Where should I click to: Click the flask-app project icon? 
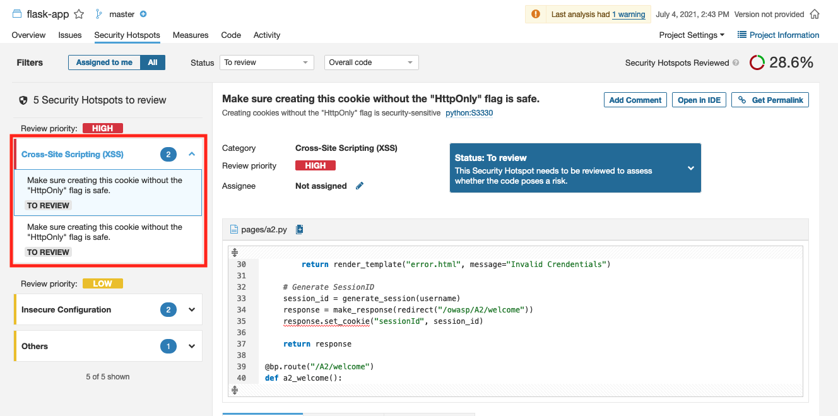point(17,14)
